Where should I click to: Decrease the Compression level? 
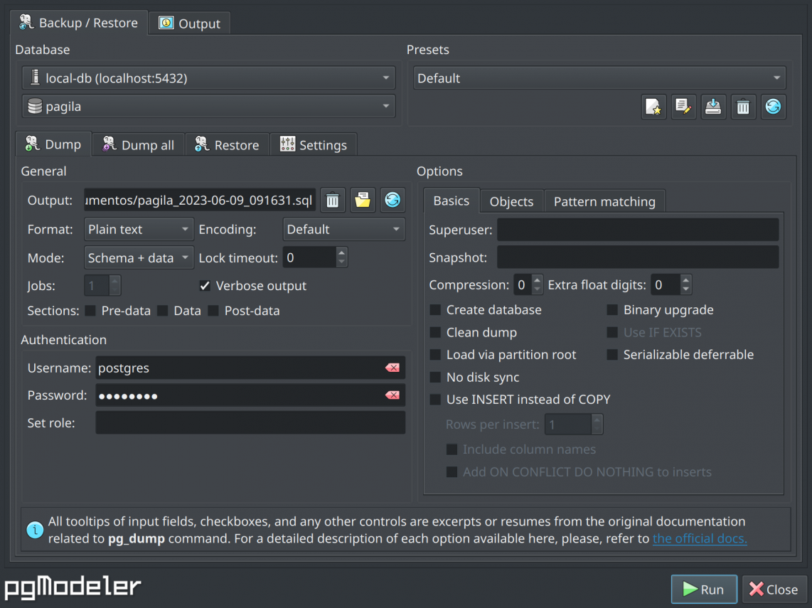(x=537, y=289)
